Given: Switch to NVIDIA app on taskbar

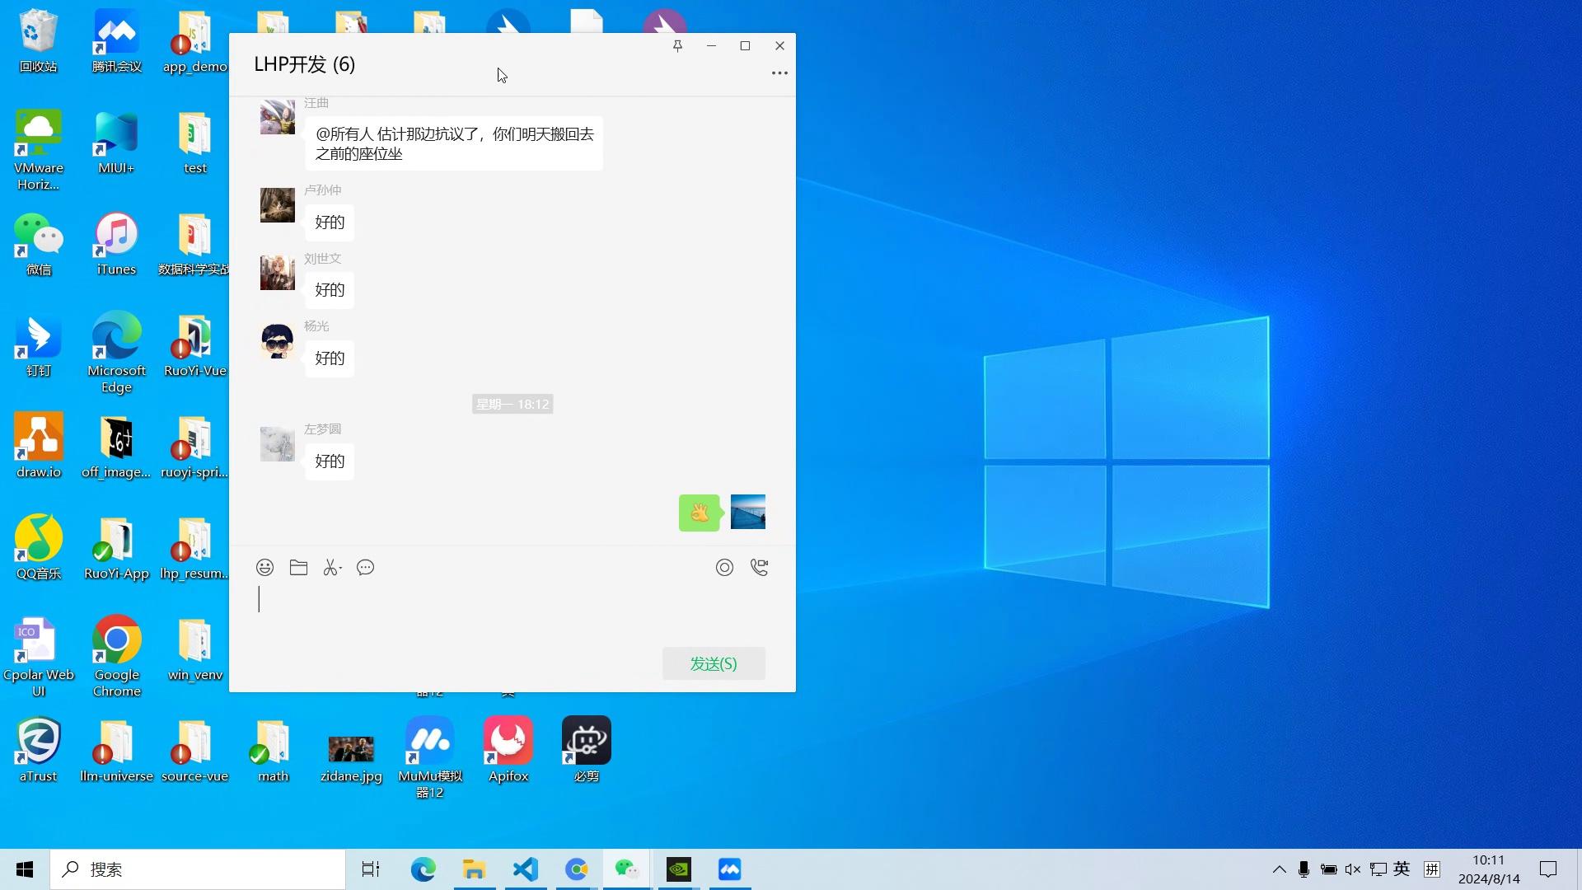Looking at the screenshot, I should point(679,869).
